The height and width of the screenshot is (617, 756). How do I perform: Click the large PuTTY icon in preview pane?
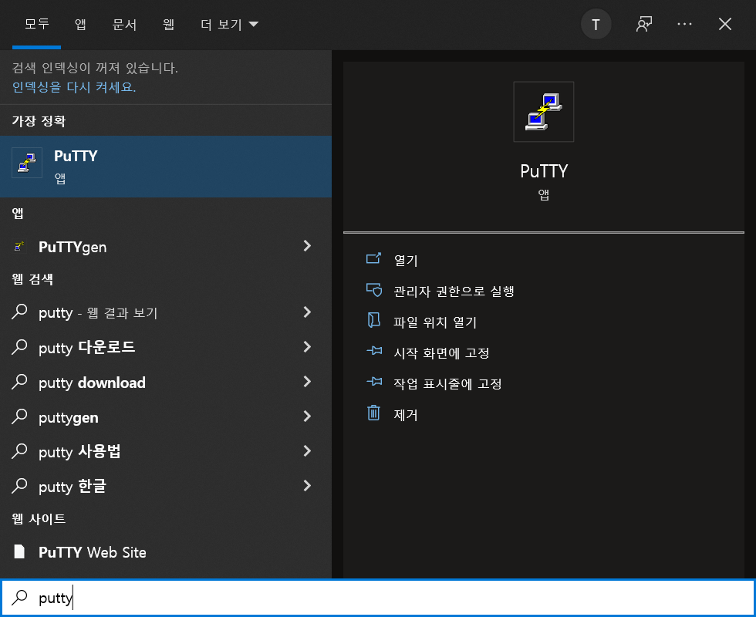tap(543, 112)
